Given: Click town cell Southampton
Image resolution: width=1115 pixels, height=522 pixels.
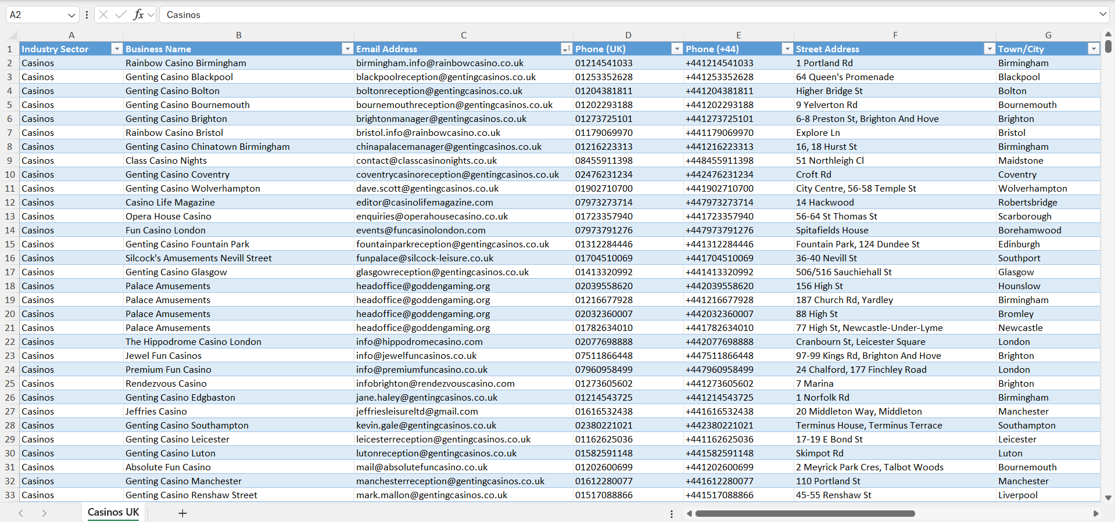Looking at the screenshot, I should [x=1048, y=425].
